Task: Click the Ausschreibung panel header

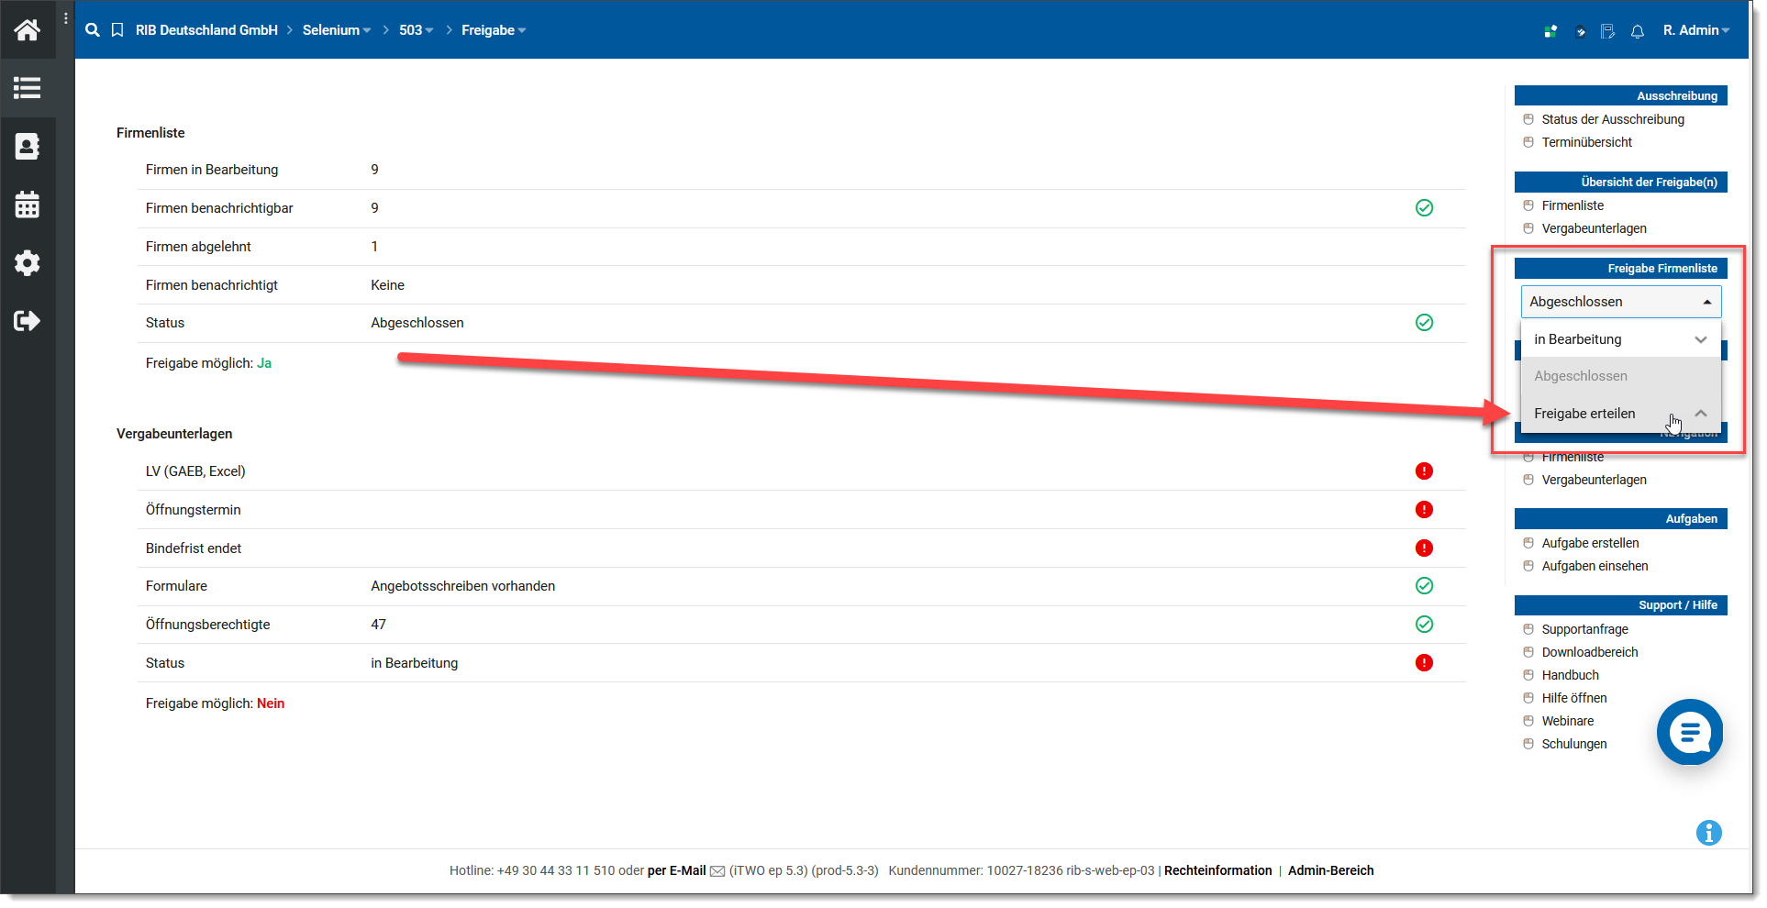Action: 1621,95
